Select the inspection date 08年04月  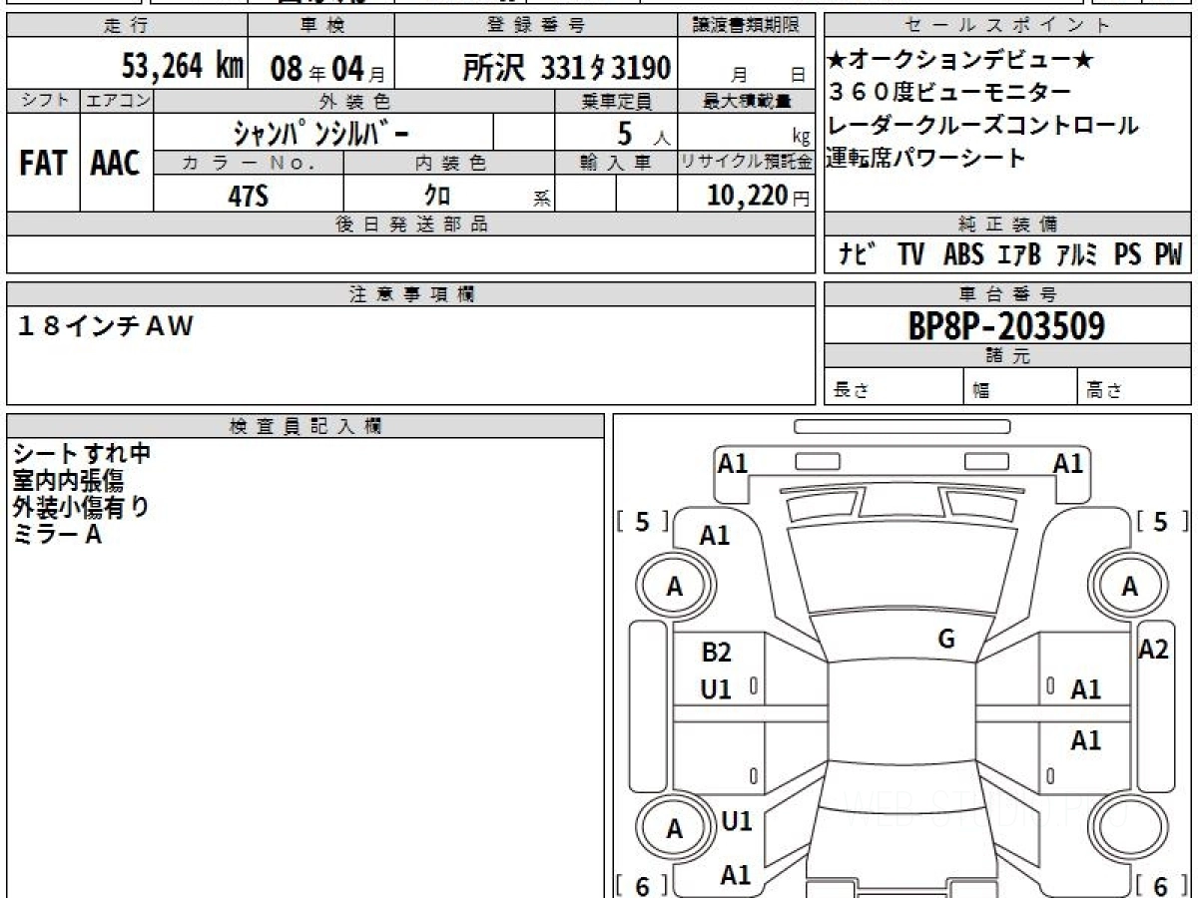coord(327,69)
